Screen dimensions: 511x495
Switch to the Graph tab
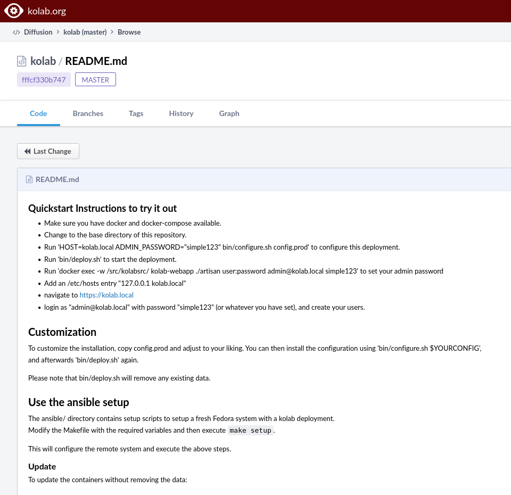229,113
